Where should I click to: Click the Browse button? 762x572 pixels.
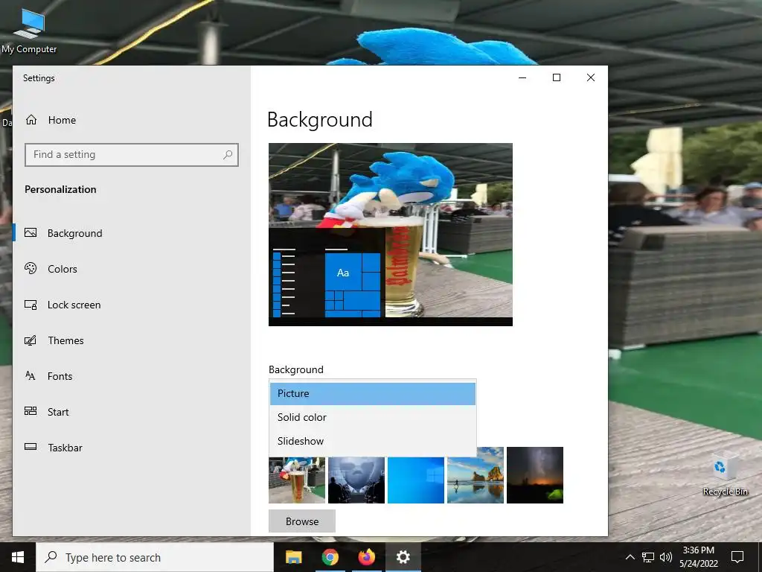[x=302, y=521]
